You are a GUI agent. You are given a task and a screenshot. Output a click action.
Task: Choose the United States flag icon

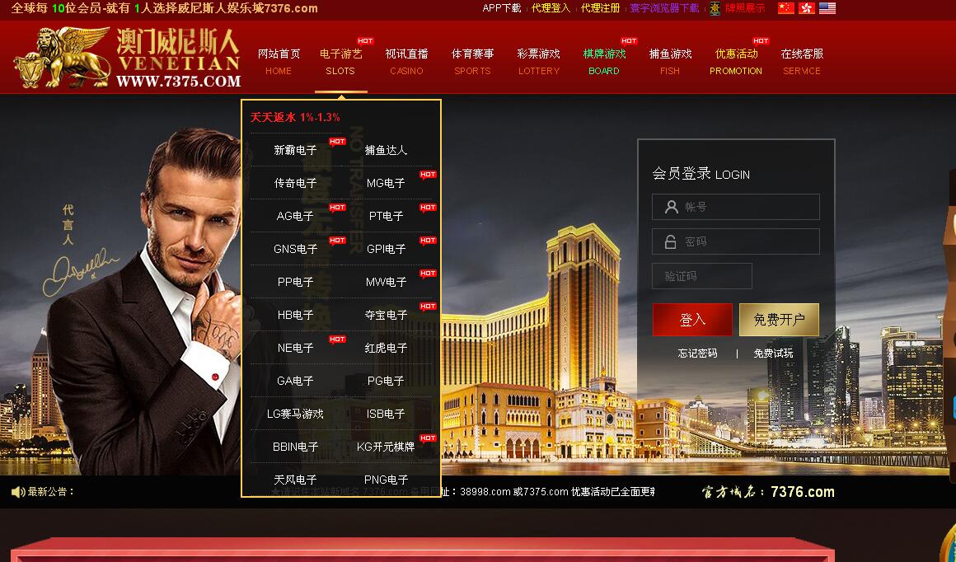coord(827,8)
